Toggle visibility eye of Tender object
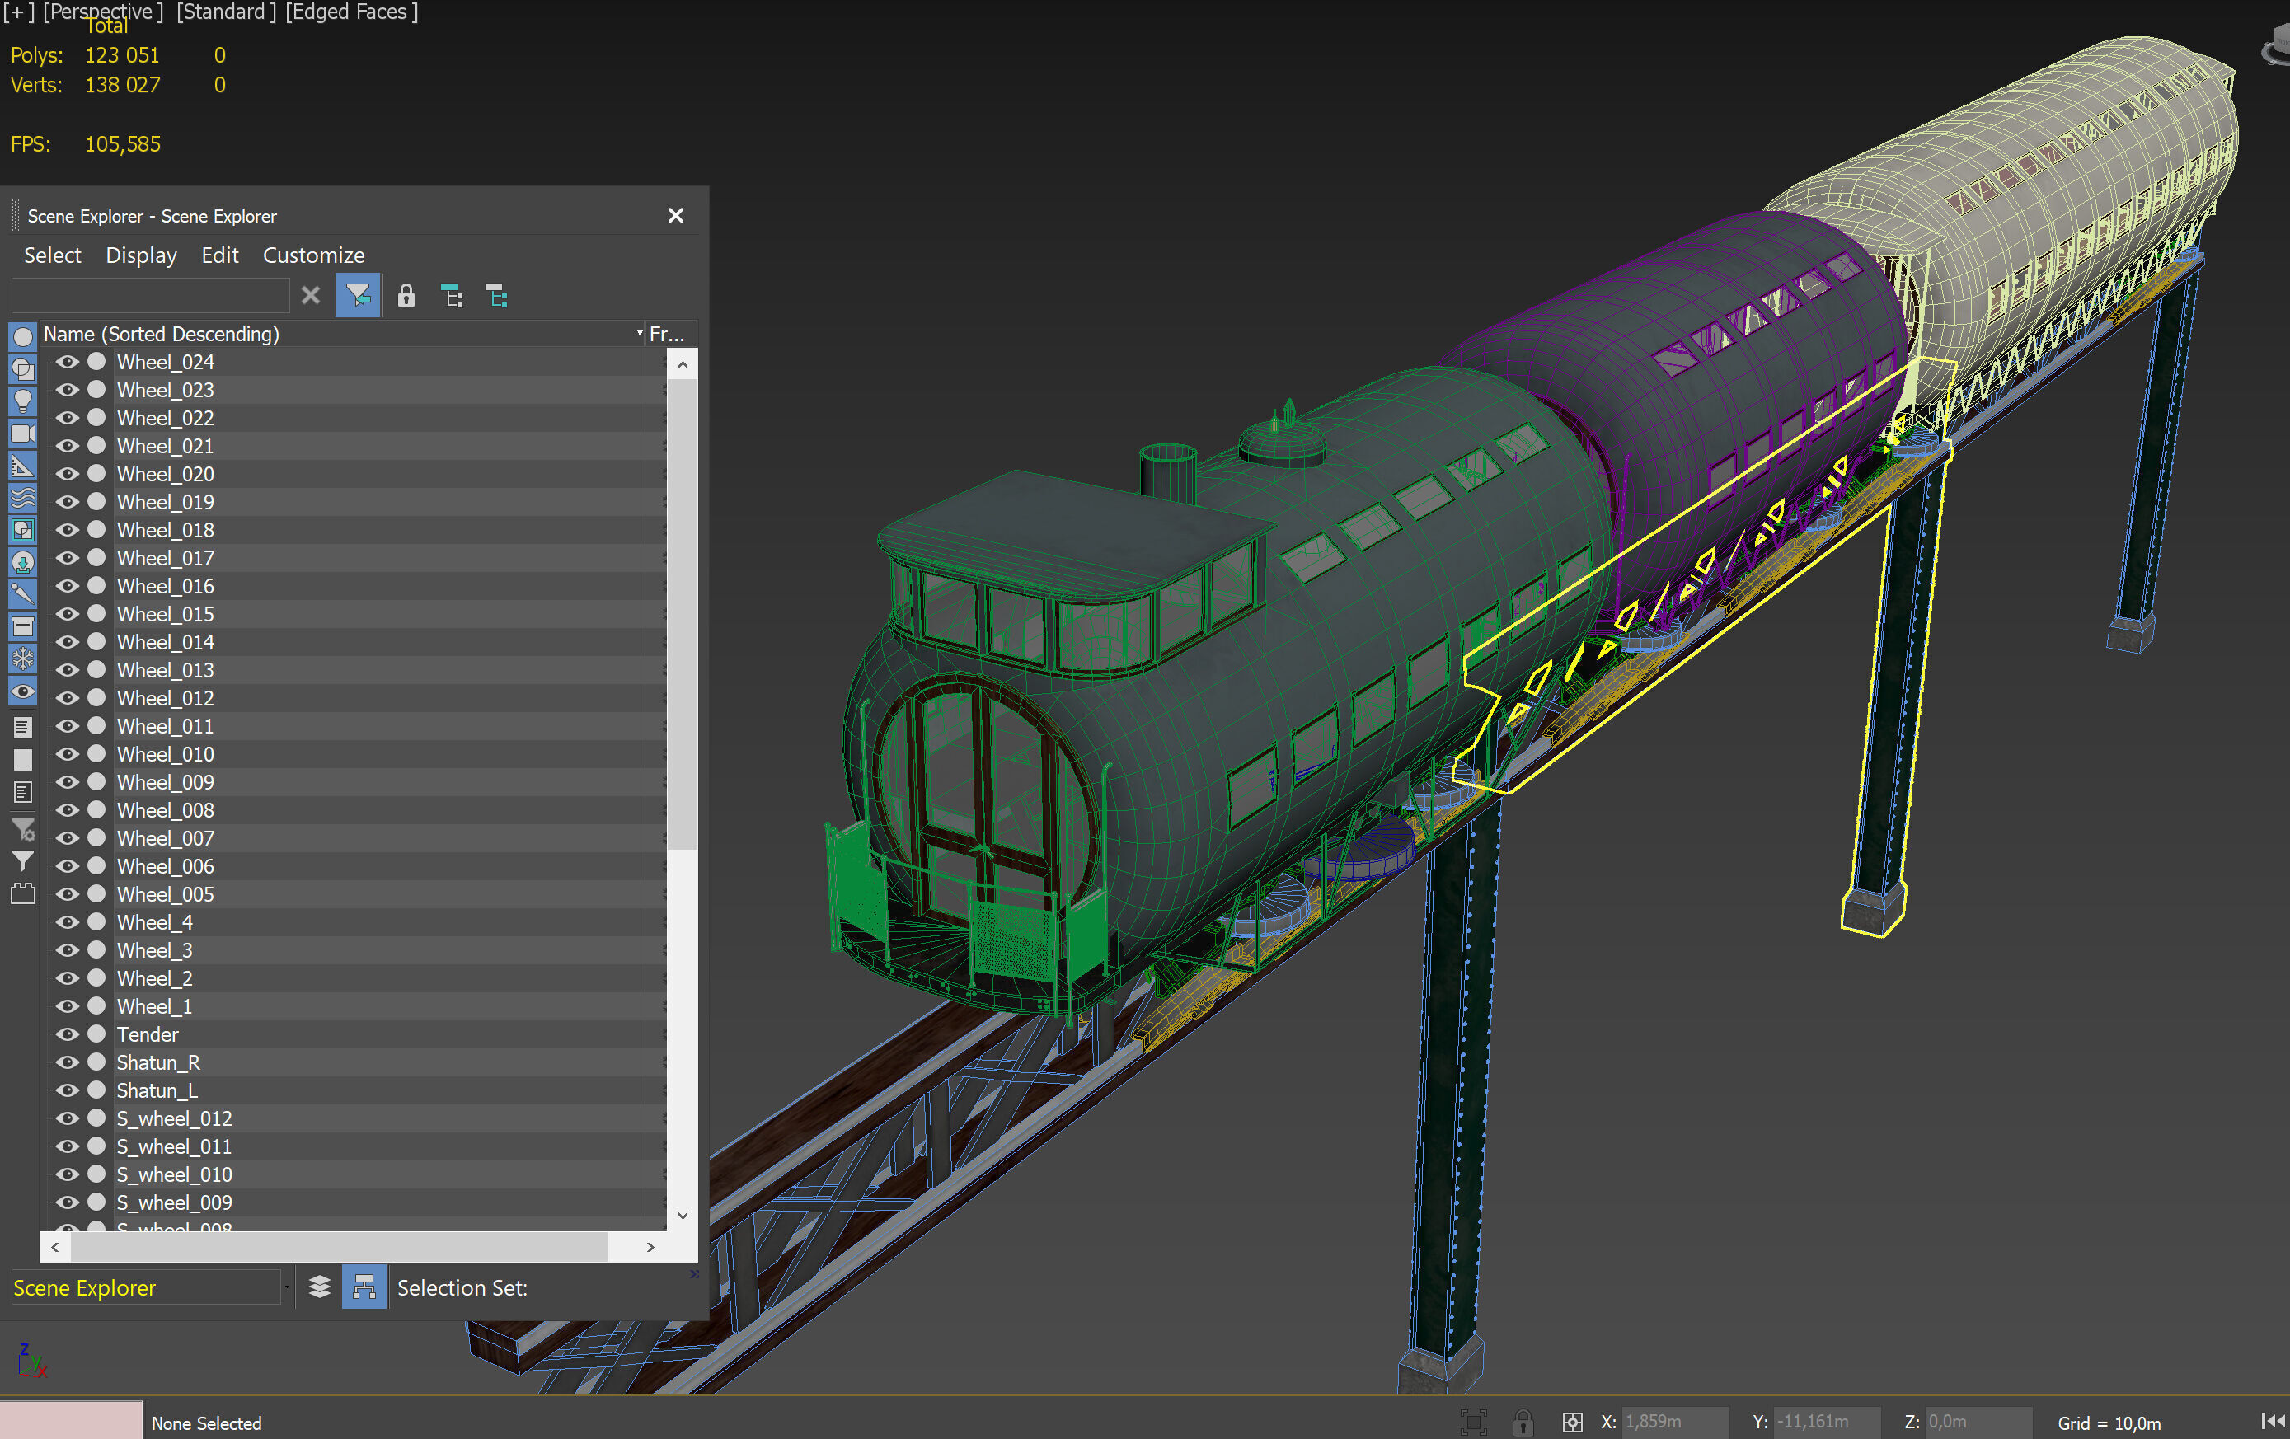The image size is (2290, 1439). pos(67,1034)
